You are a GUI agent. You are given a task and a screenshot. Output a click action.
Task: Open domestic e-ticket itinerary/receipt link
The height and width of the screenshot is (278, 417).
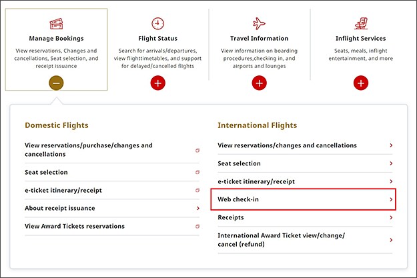coord(63,191)
